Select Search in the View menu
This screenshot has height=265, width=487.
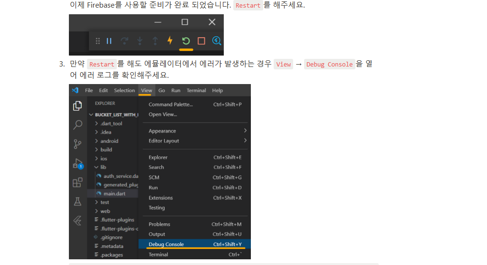tap(195, 167)
